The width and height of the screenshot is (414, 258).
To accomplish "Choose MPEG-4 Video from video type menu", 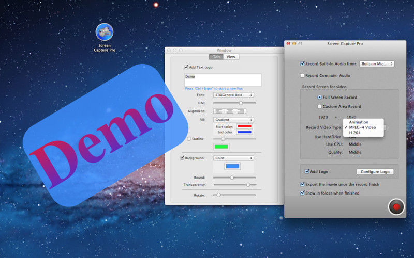I will coord(363,127).
